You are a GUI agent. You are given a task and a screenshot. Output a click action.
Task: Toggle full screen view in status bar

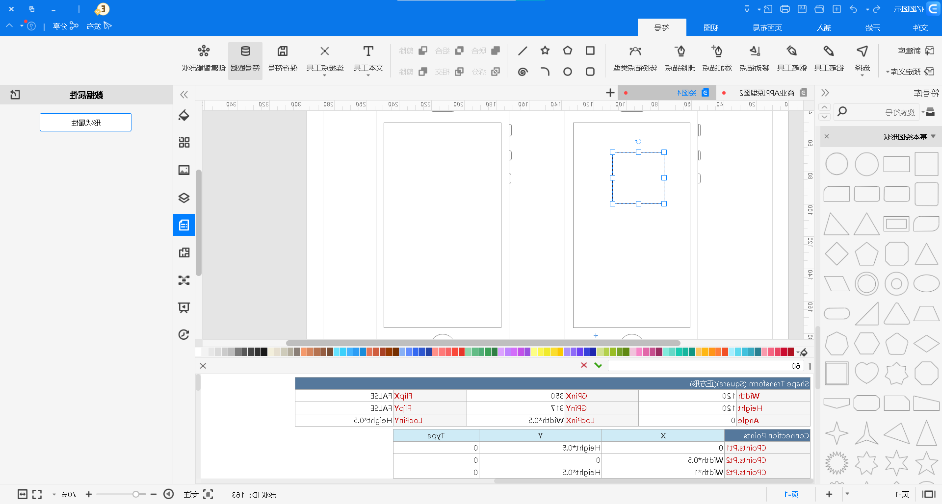37,494
